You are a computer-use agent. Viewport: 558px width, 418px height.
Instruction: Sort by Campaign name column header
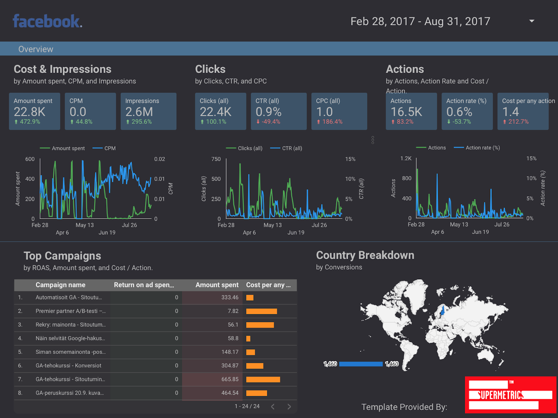tap(60, 285)
